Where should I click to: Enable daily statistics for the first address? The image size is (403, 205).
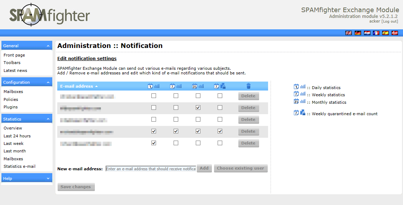[154, 96]
